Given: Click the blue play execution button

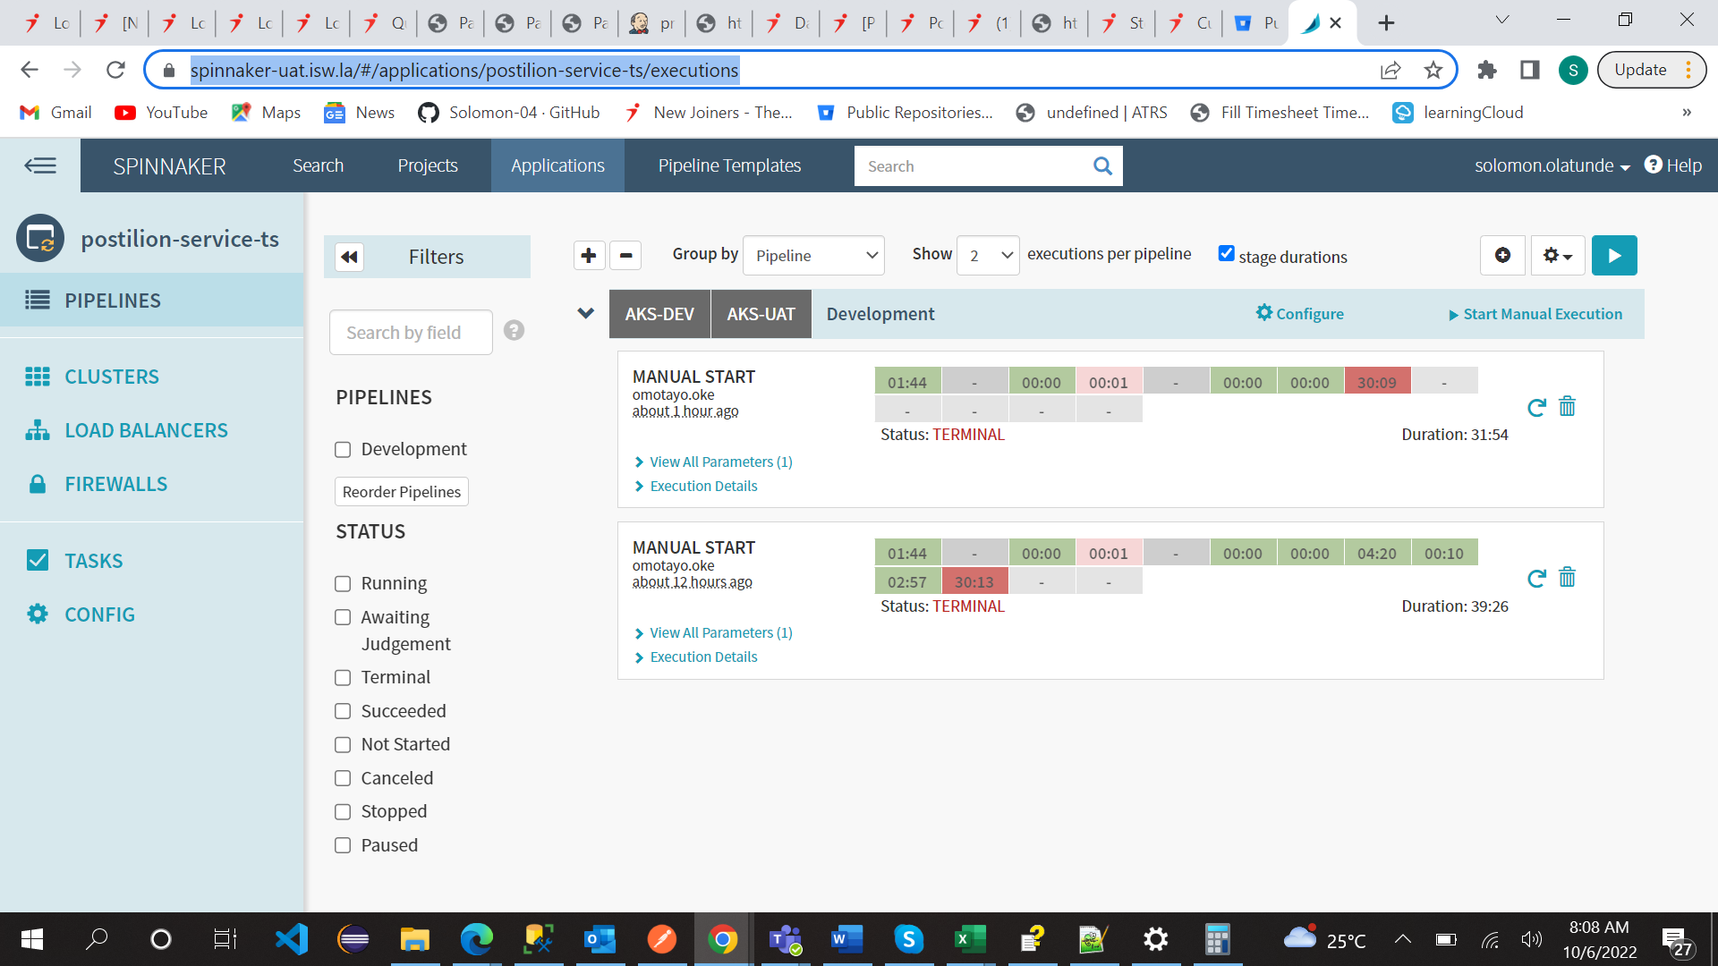Looking at the screenshot, I should (1614, 256).
